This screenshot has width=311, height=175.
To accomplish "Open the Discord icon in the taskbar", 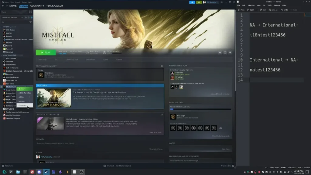I will pyautogui.click(x=39, y=172).
